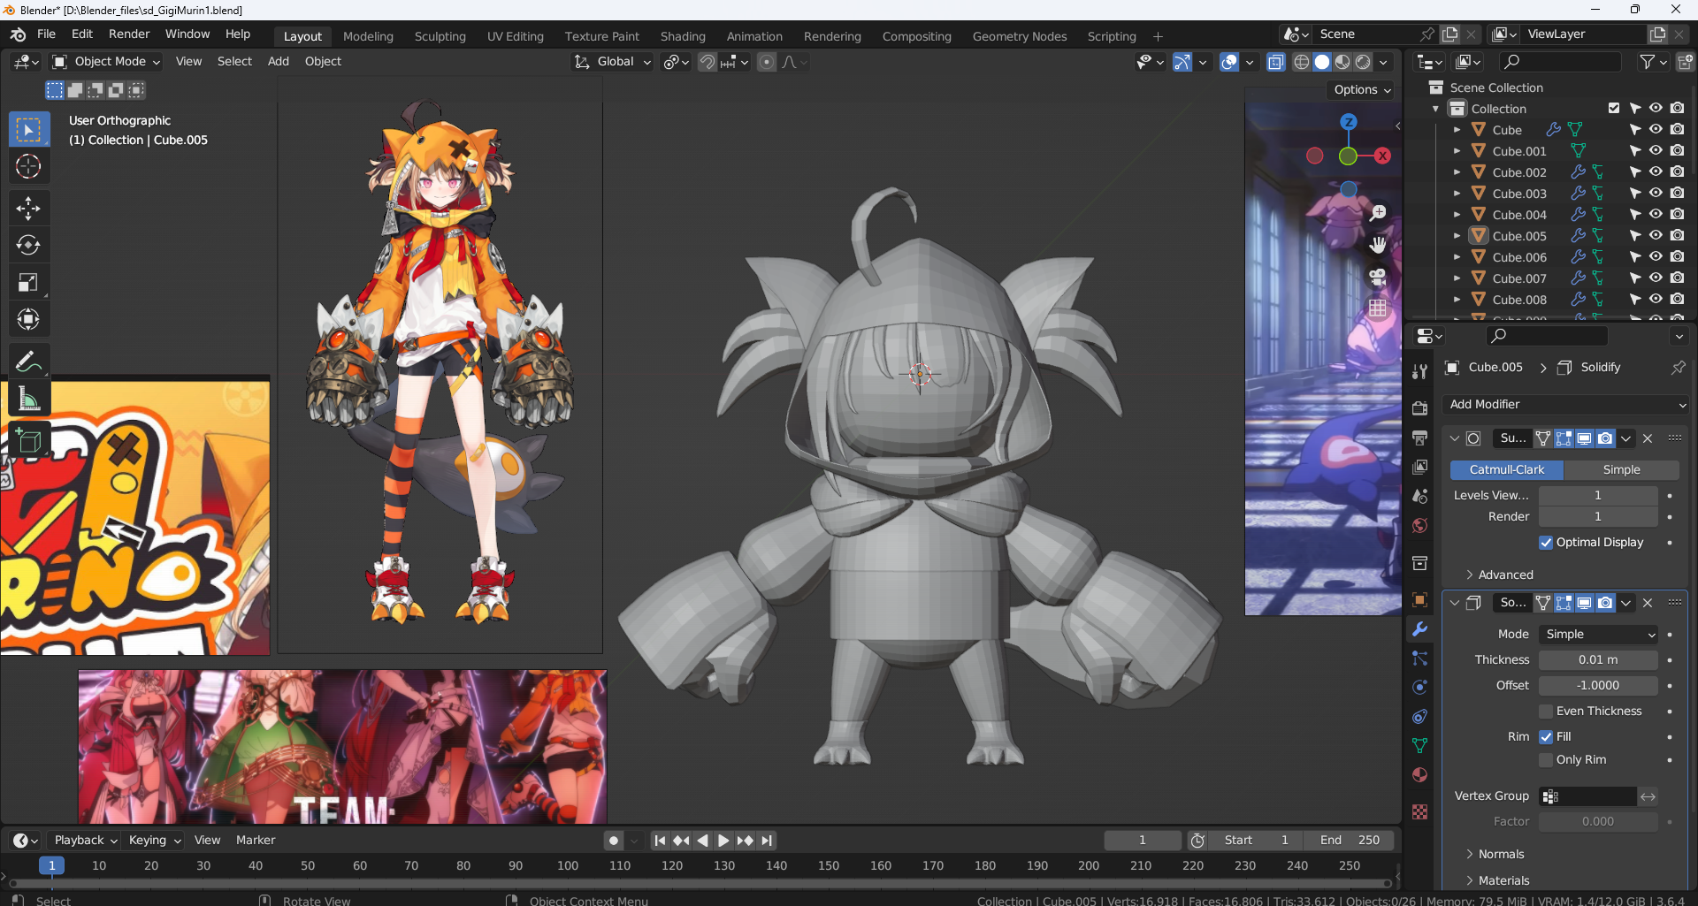
Task: Select Simple subdivision type
Action: point(1621,470)
